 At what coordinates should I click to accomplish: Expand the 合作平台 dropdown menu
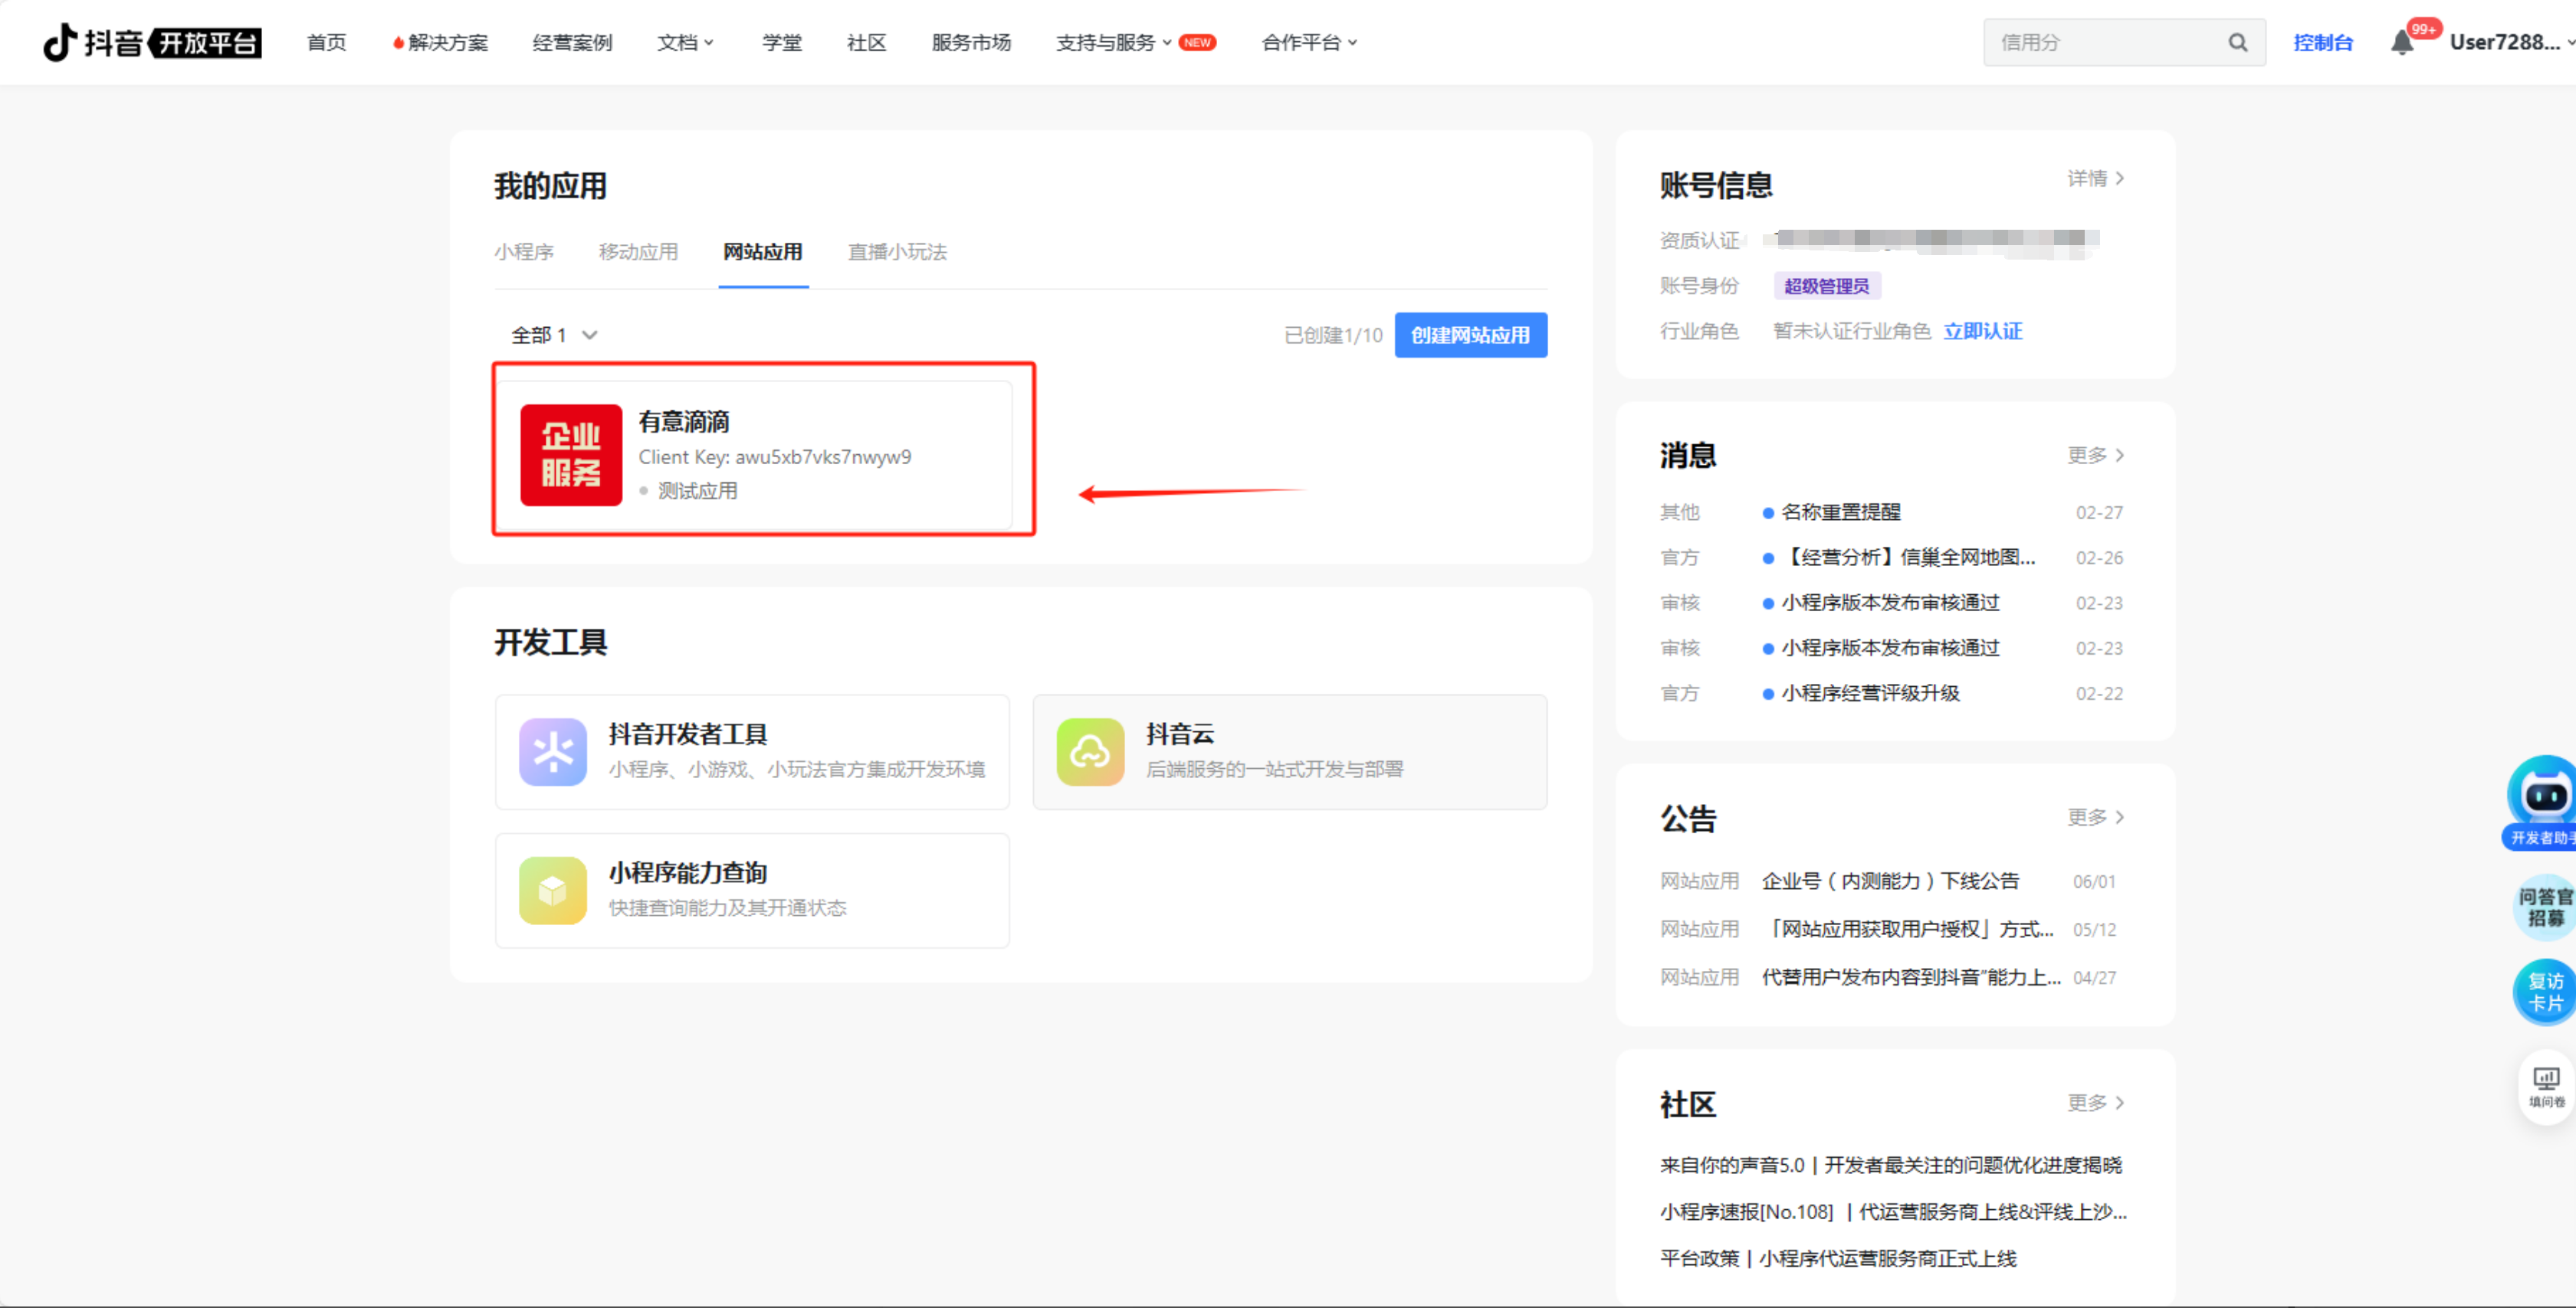[1309, 42]
